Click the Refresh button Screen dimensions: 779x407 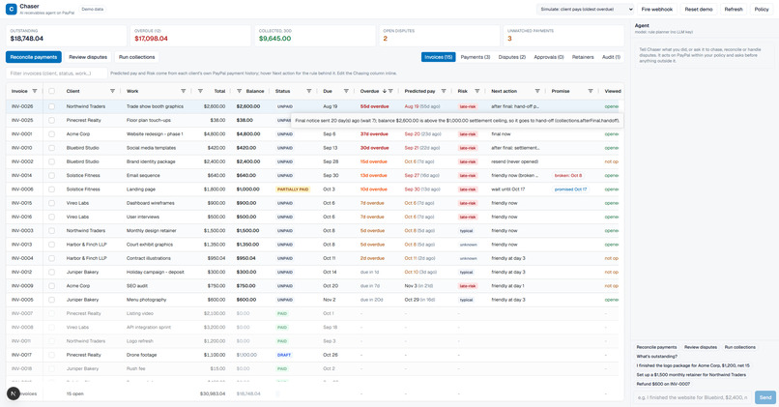pyautogui.click(x=734, y=9)
